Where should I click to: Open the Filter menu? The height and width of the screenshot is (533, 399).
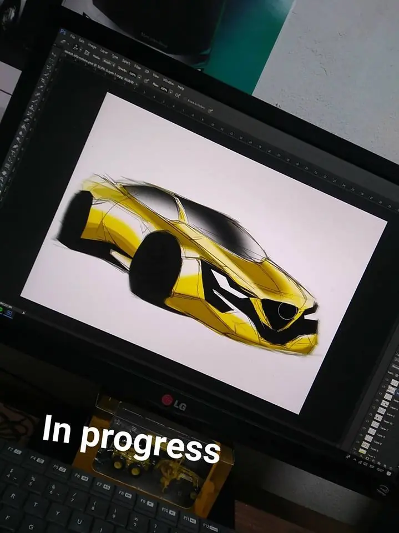[138, 67]
